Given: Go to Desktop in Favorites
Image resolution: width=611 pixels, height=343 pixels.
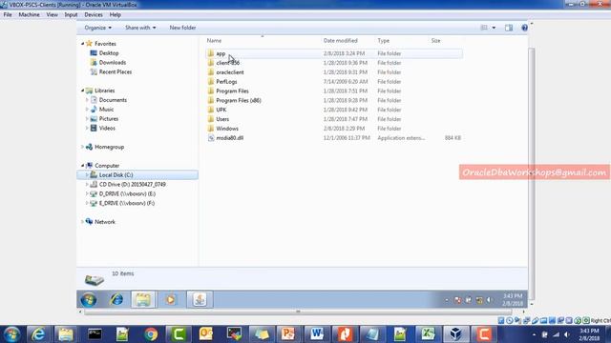Looking at the screenshot, I should point(109,53).
